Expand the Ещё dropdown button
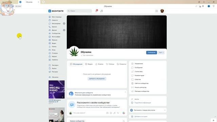Image resolution: width=217 pixels, height=122 pixels. (161, 53)
